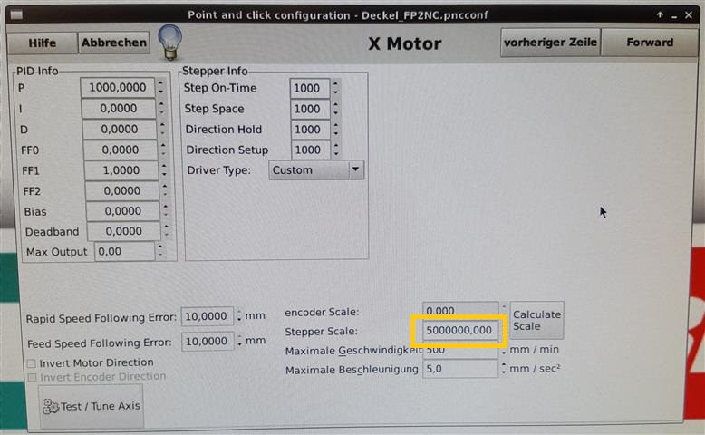
Task: Toggle Invert Motor Direction checkbox
Action: click(32, 363)
